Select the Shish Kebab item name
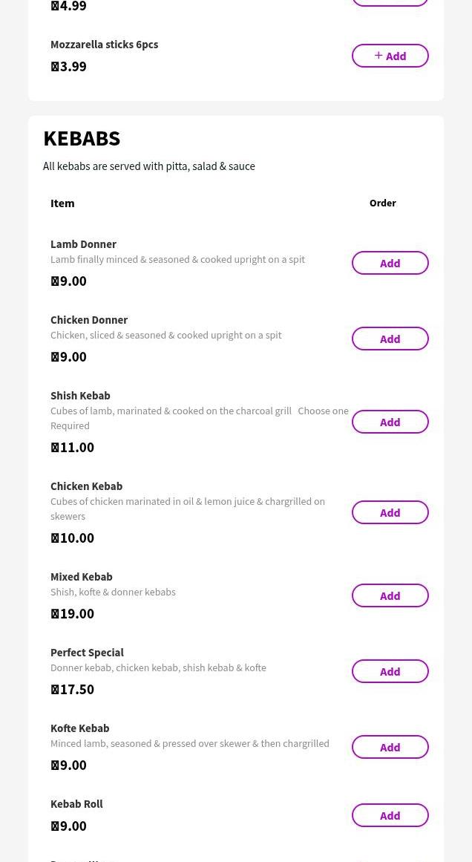472x862 pixels. click(x=80, y=395)
